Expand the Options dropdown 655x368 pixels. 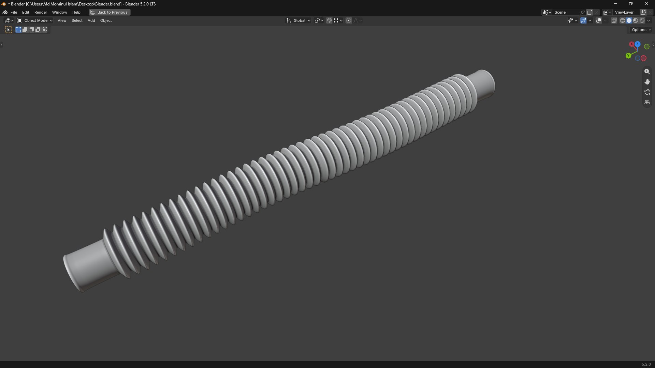[x=641, y=30]
